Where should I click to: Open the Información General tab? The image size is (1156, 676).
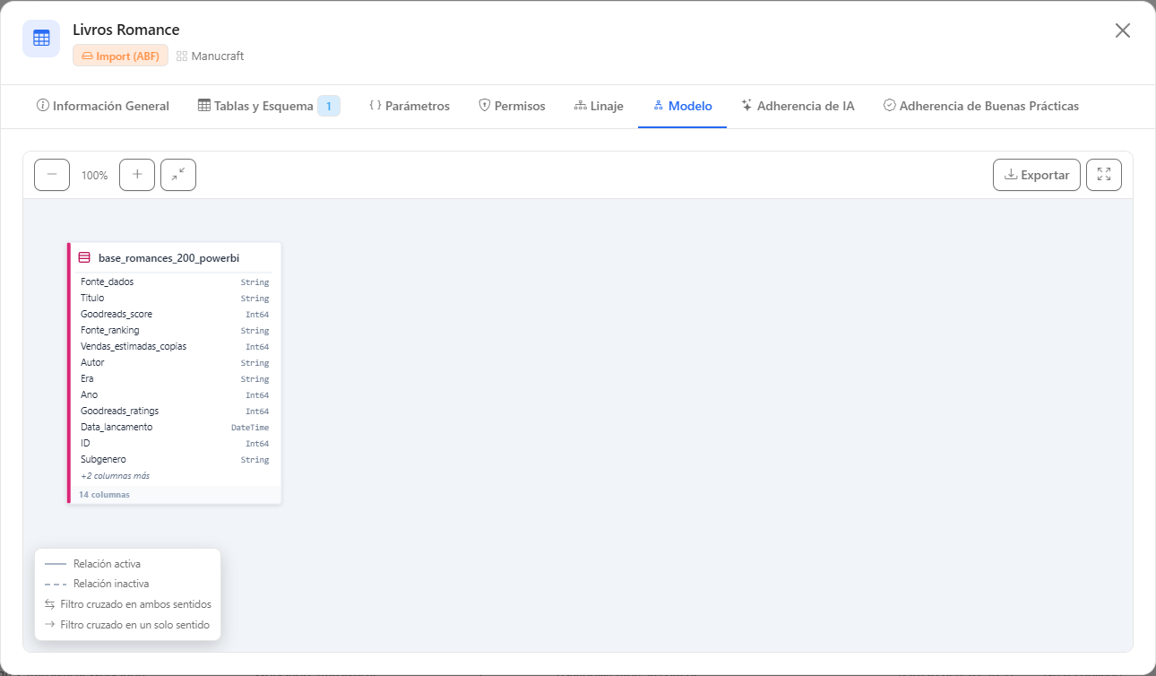click(103, 106)
